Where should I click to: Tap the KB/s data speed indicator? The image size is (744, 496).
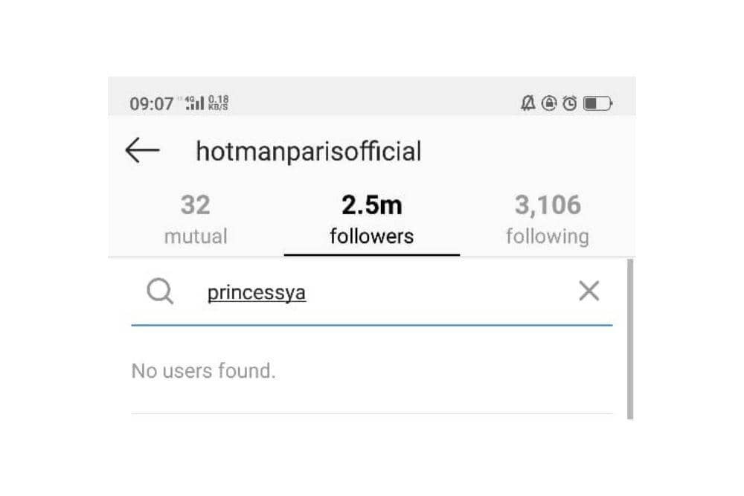click(x=217, y=103)
